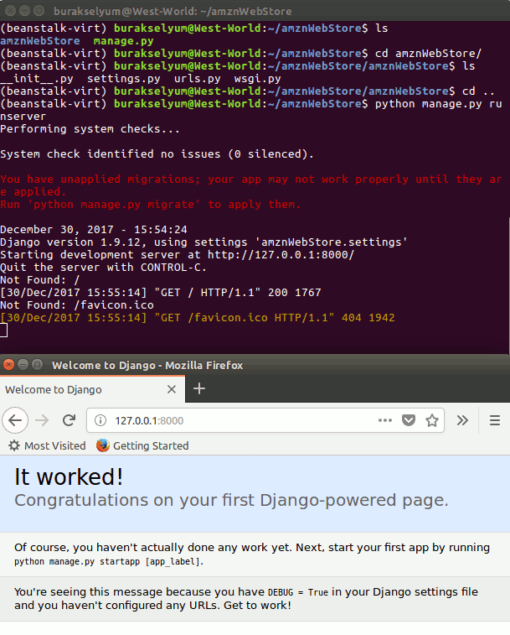
Task: Open page actions three-dot menu
Action: point(385,420)
